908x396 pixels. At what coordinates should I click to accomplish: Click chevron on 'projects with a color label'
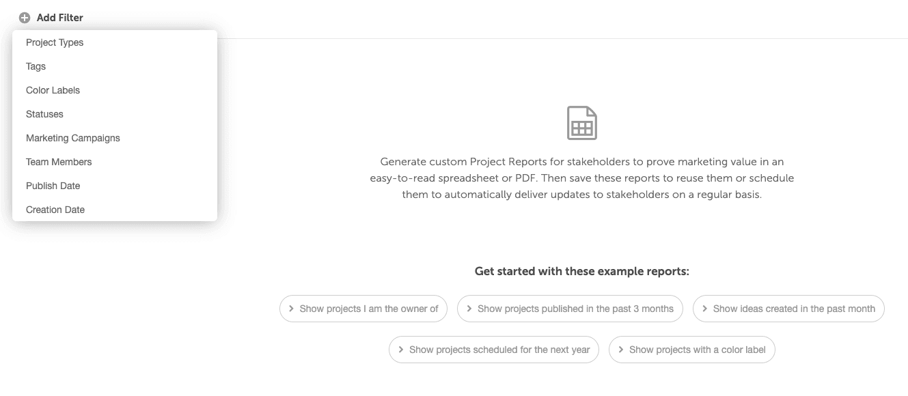[x=621, y=350]
